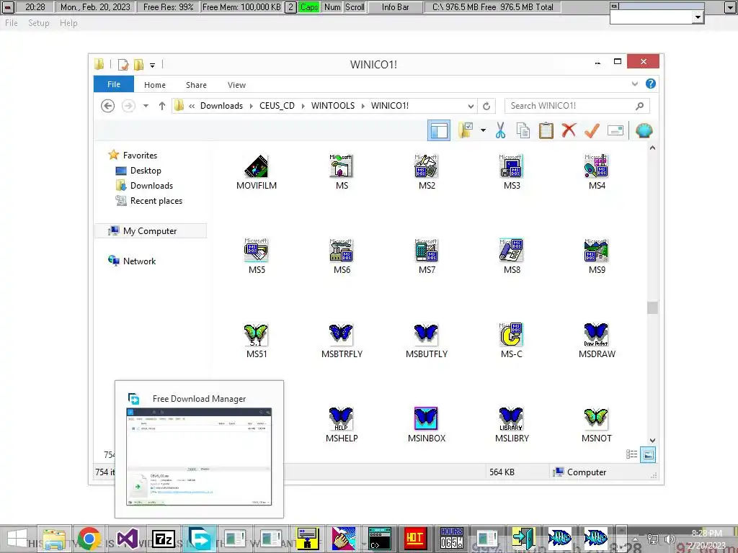Select the MS9 icon file
This screenshot has width=738, height=553.
[x=597, y=256]
